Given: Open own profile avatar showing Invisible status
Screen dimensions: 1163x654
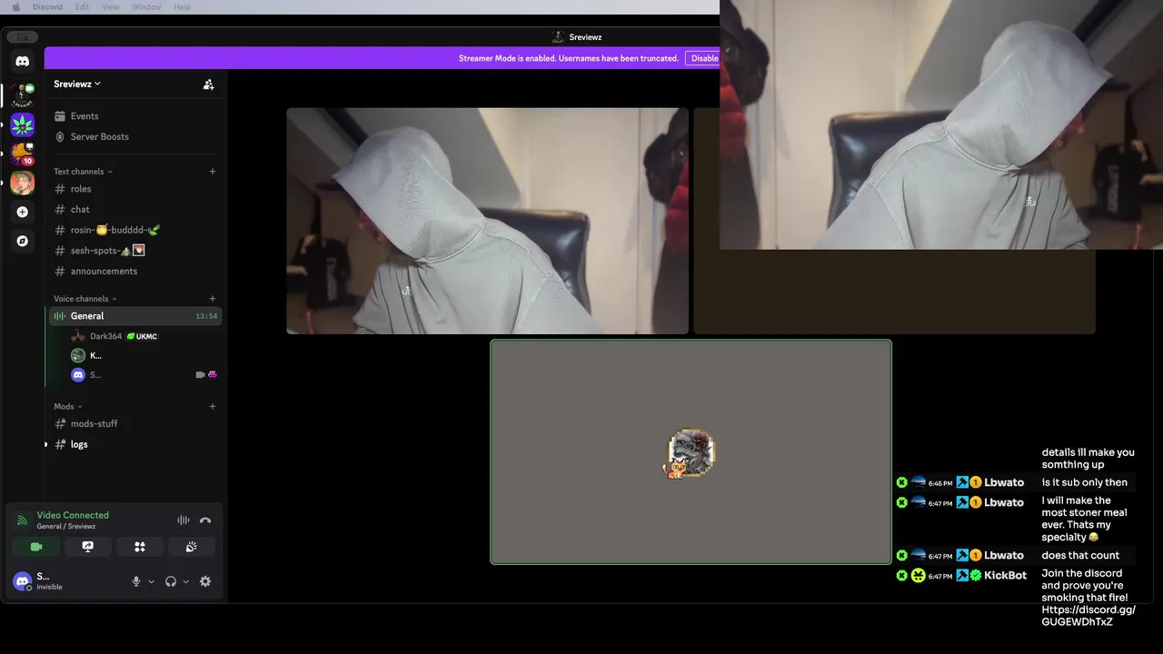Looking at the screenshot, I should tap(22, 581).
